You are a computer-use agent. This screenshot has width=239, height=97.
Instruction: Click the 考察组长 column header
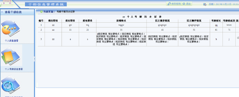216,21
